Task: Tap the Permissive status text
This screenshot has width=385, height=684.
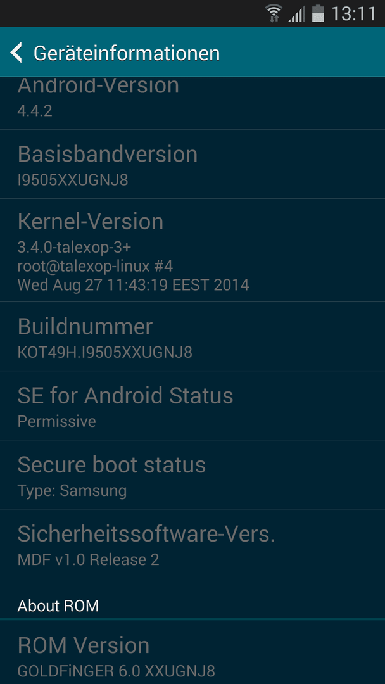Action: 57,421
